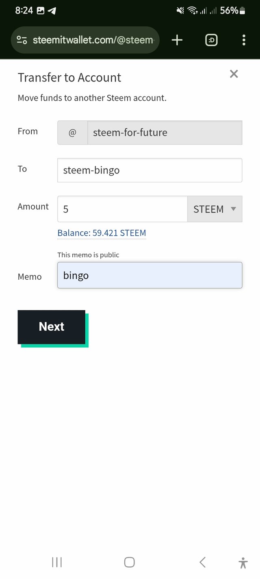Tap the Telegram notification icon in status bar
This screenshot has height=579, width=260.
[52, 11]
